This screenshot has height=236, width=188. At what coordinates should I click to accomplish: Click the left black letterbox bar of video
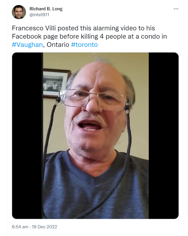pyautogui.click(x=27, y=136)
